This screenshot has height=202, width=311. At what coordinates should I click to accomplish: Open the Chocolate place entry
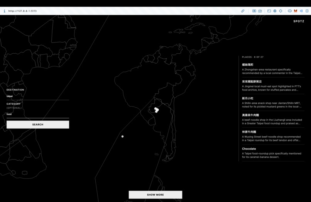(273, 153)
